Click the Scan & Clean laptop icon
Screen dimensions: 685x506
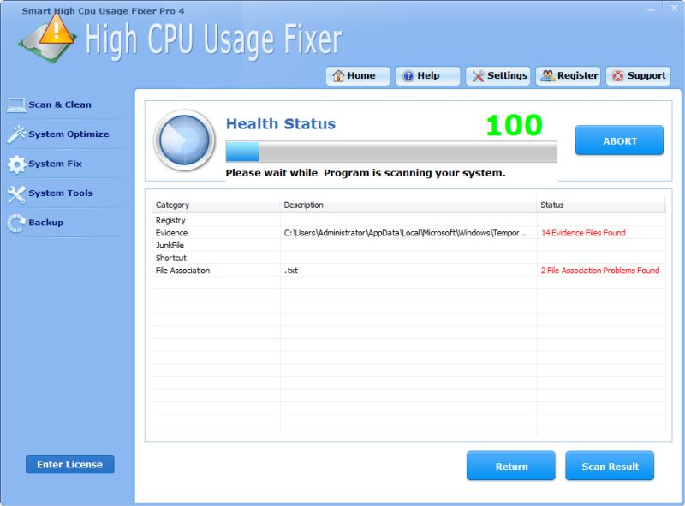coord(16,105)
